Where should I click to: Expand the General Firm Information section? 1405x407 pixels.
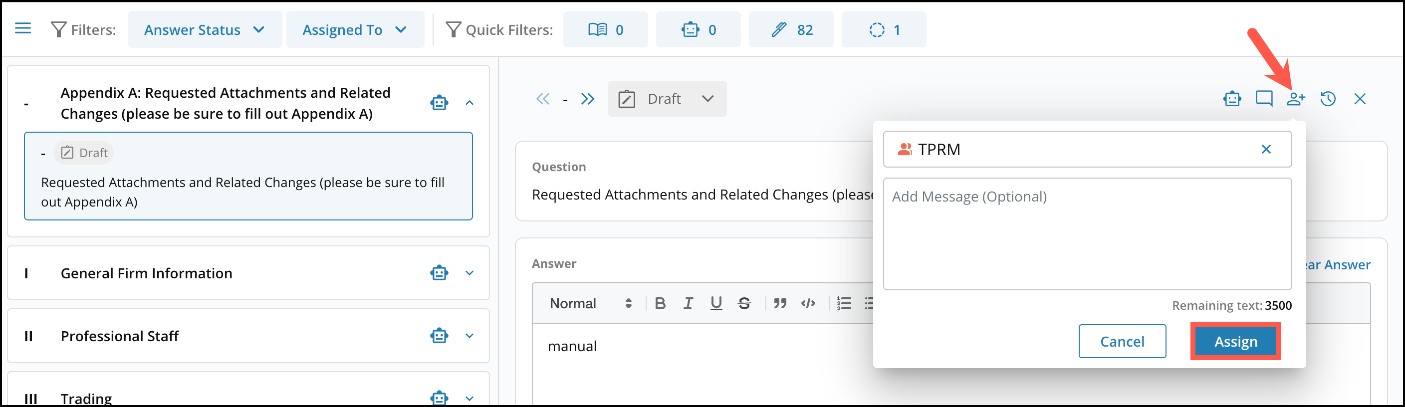[x=469, y=273]
